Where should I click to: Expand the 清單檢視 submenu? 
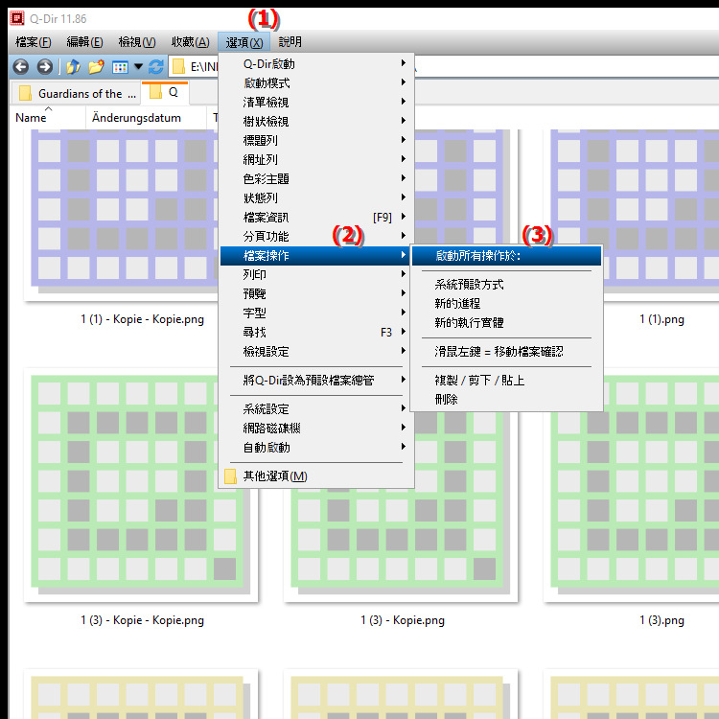[317, 103]
